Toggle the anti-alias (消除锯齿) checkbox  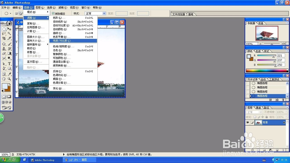[x=53, y=14]
